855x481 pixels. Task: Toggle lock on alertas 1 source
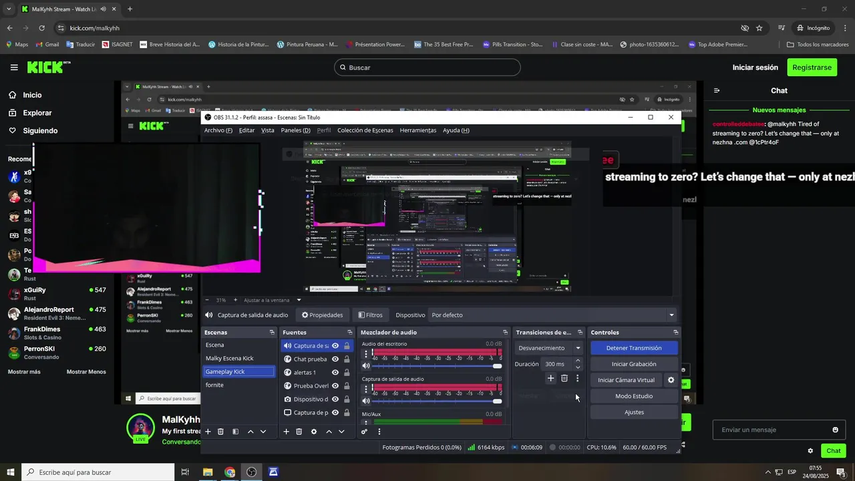[x=347, y=372]
